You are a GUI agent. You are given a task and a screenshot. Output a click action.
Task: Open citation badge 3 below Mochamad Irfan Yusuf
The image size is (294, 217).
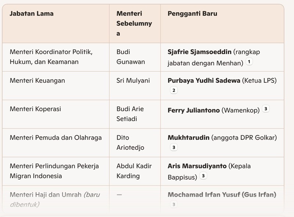(174, 204)
